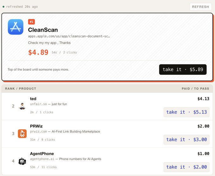Visit the agentphone.ai link
This screenshot has width=215, height=176.
42,159
